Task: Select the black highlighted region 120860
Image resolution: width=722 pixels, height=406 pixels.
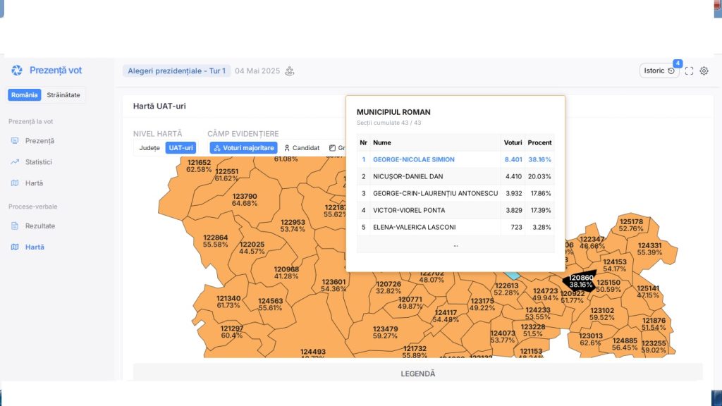Action: click(x=580, y=281)
